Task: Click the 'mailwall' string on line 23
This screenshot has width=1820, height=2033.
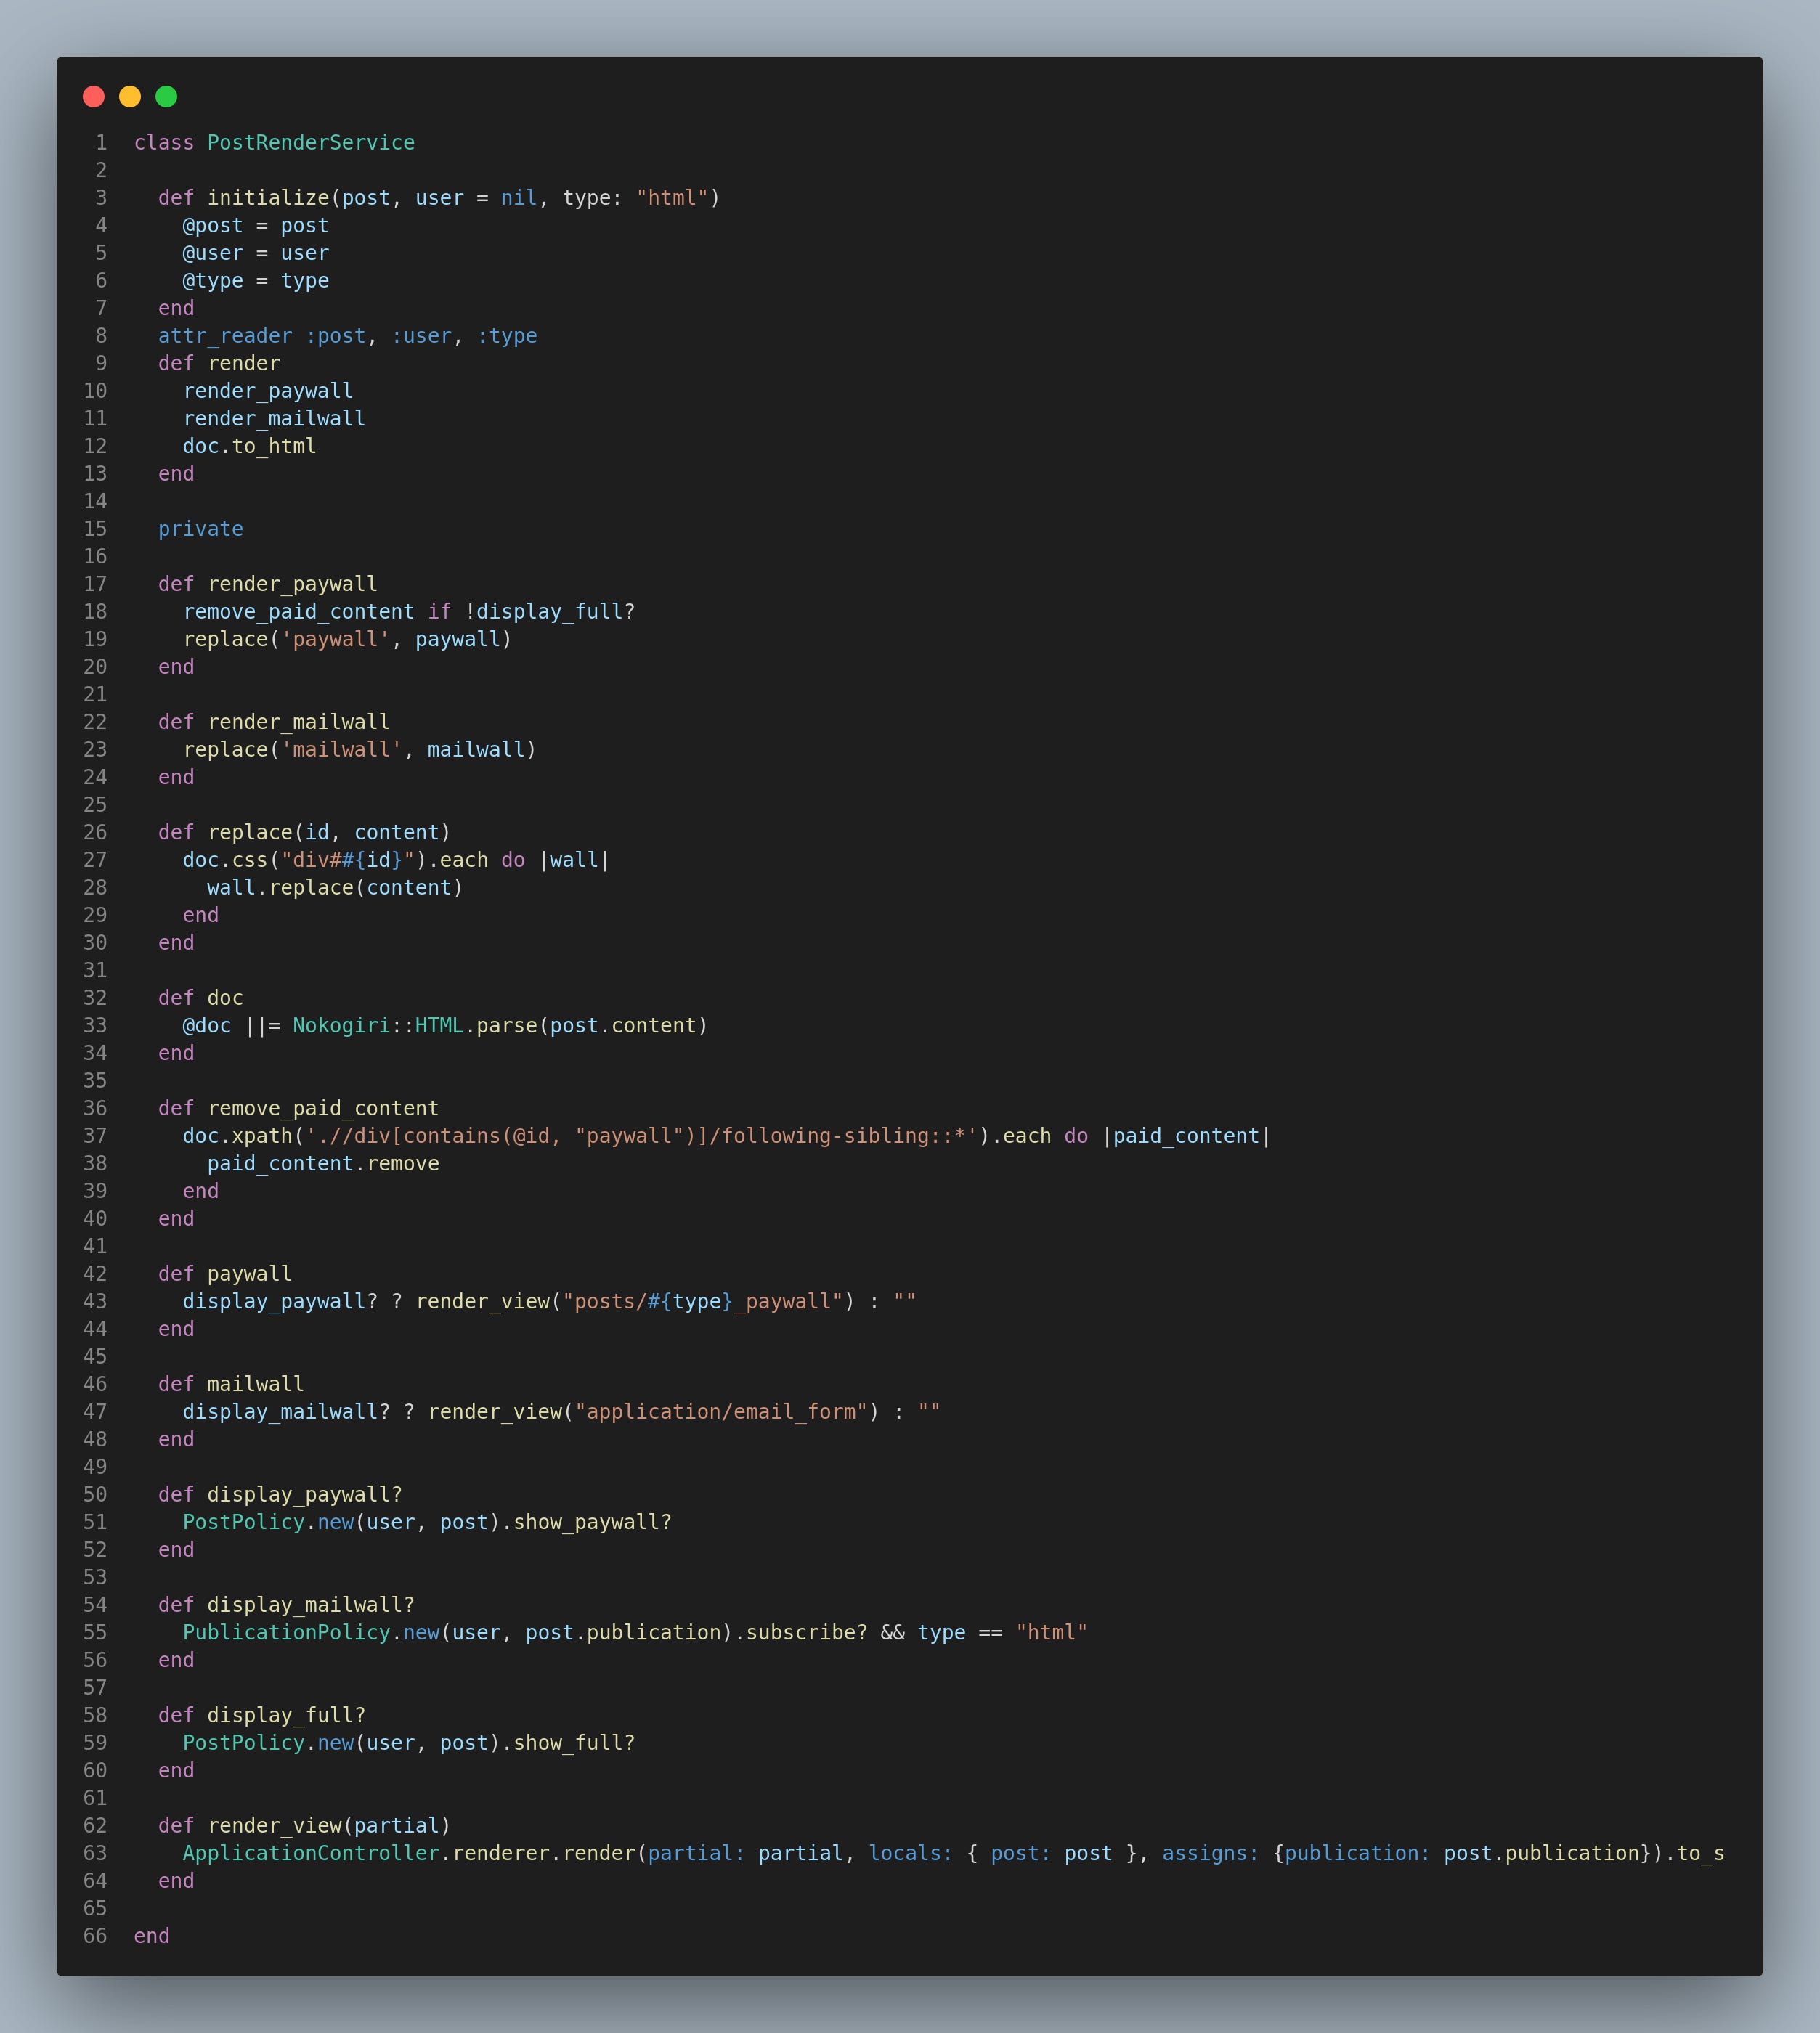Action: [341, 749]
